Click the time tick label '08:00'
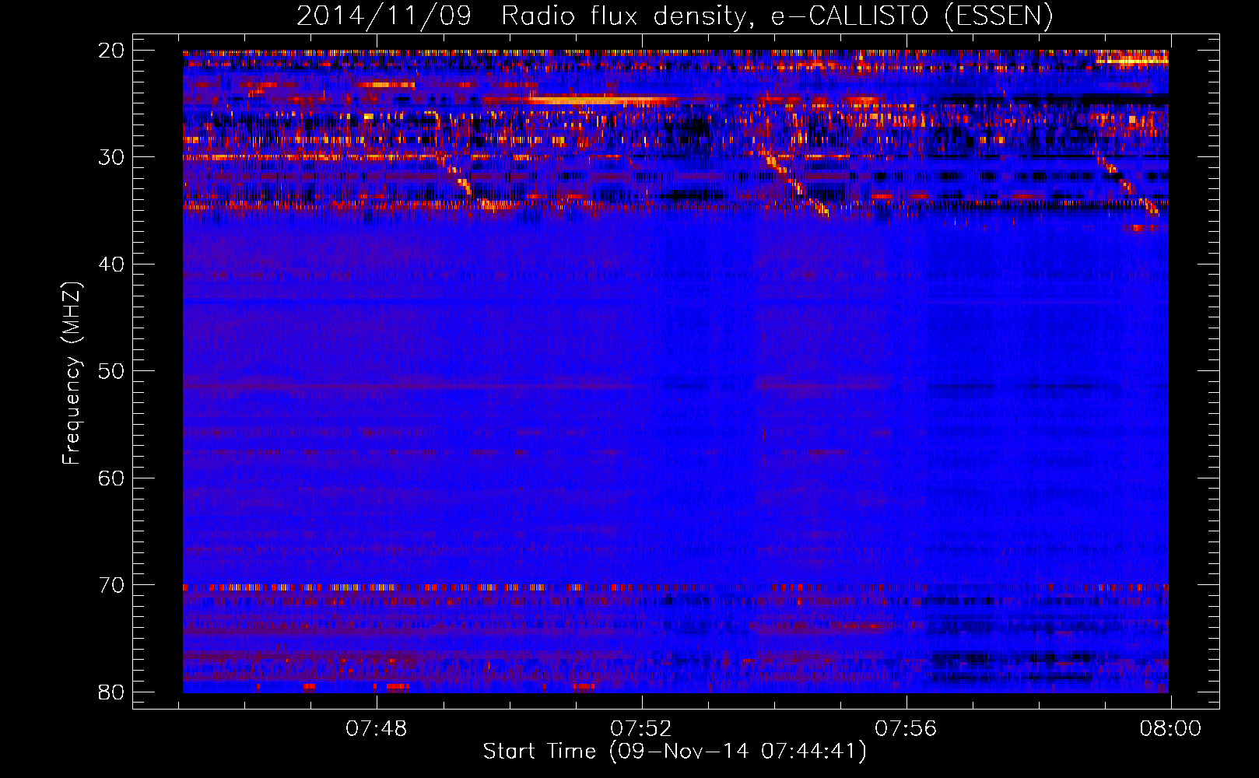The width and height of the screenshot is (1259, 778). pos(1170,729)
